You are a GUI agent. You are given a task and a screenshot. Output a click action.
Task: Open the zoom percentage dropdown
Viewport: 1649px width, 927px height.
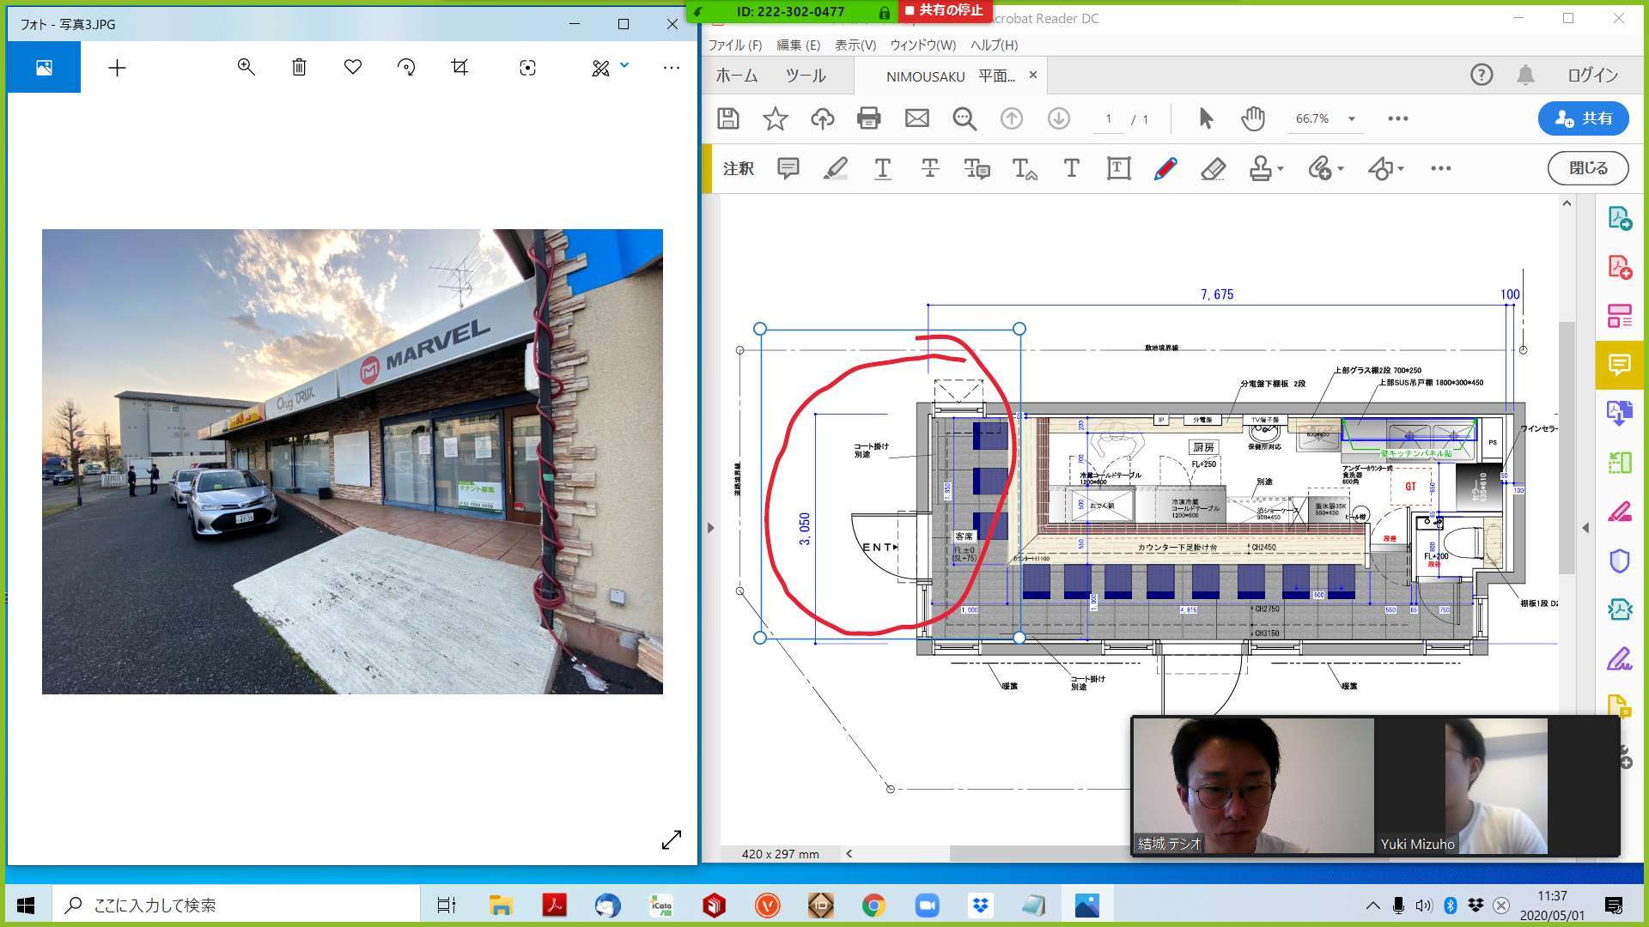tap(1351, 118)
